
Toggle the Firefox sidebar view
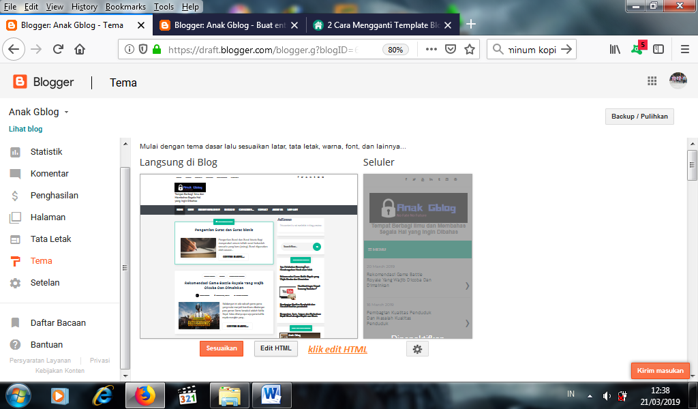(658, 49)
